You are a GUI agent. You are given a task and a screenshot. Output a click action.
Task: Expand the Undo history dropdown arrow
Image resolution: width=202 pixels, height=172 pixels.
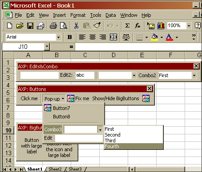117,26
